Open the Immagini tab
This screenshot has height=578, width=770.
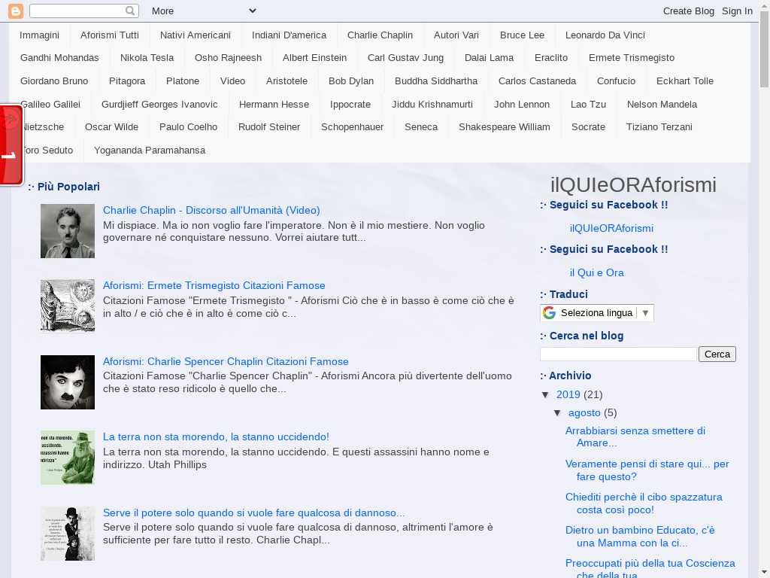click(x=39, y=35)
